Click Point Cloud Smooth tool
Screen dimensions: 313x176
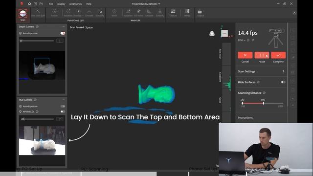(x=89, y=13)
